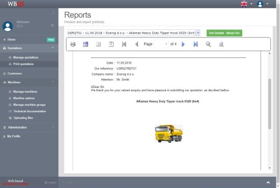
Task: Open the quotation selection dropdown
Action: coord(133,33)
